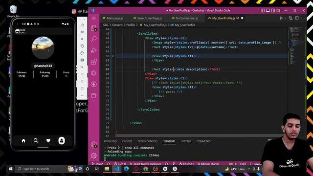Open the JUPYTER panel tab
This screenshot has height=176, width=313.
click(186, 141)
